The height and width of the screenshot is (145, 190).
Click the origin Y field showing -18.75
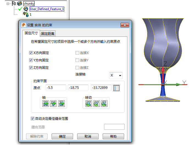tap(78, 88)
